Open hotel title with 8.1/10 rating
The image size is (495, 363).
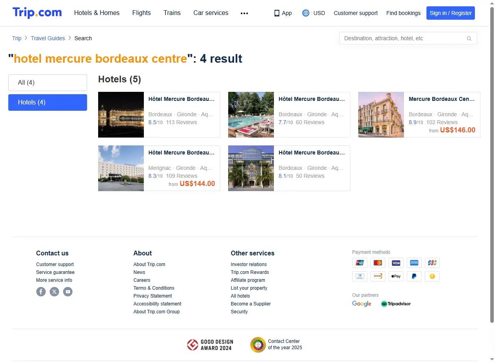click(312, 153)
